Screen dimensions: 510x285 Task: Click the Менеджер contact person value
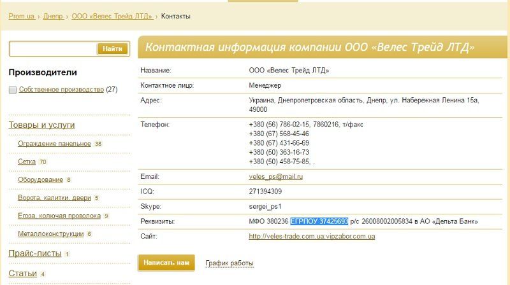tap(265, 85)
